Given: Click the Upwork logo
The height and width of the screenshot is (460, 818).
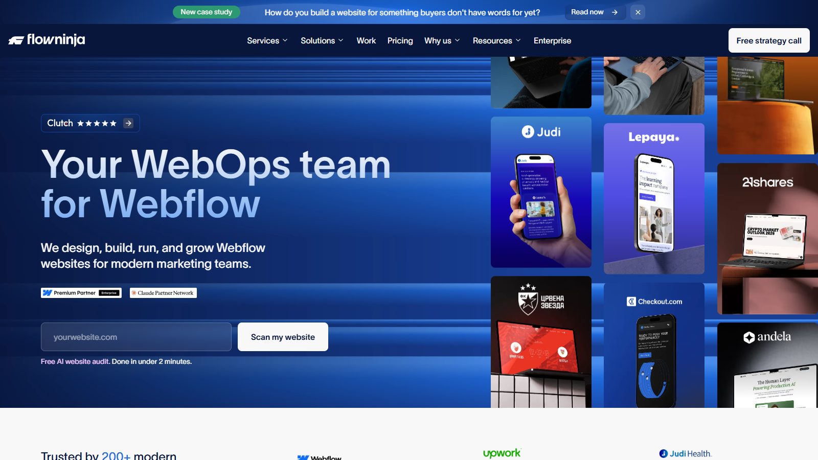Looking at the screenshot, I should (502, 453).
